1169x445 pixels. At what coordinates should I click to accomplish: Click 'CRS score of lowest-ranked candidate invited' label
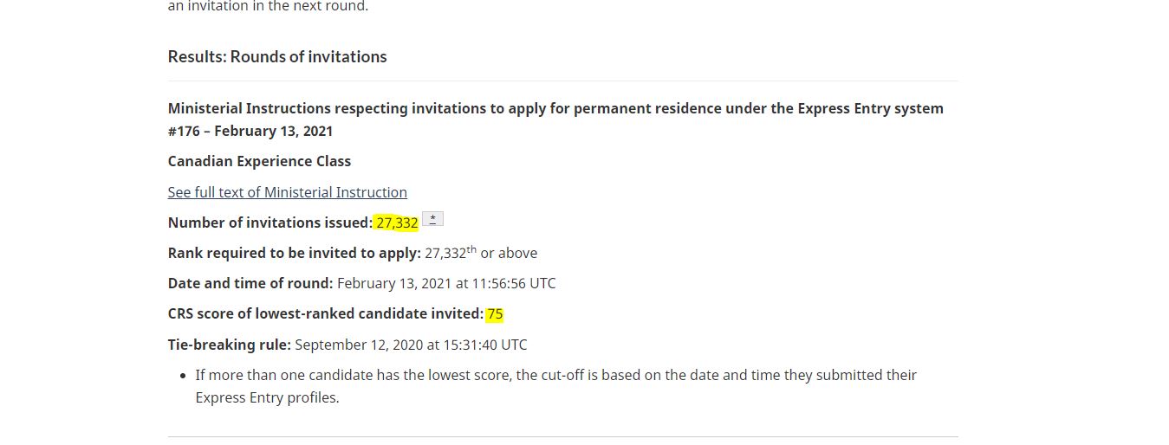[x=326, y=313]
